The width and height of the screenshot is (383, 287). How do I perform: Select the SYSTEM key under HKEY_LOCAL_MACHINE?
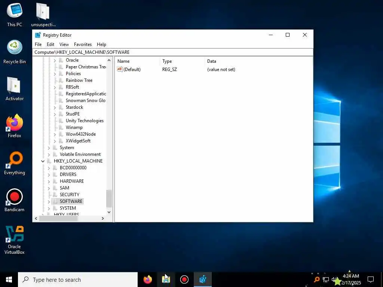[x=68, y=208]
